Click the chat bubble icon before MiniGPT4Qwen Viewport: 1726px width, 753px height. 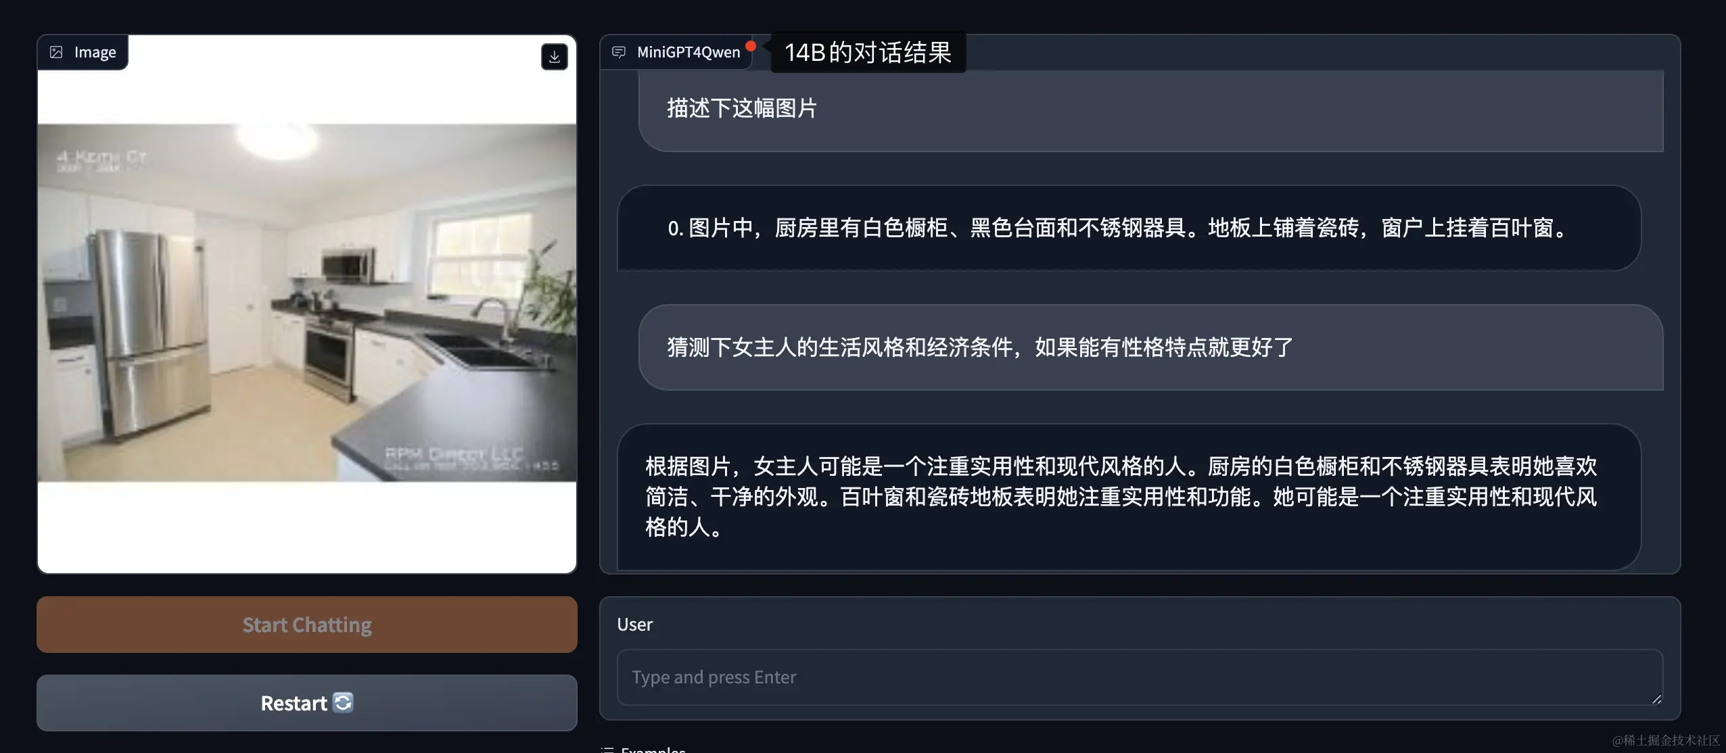[618, 52]
